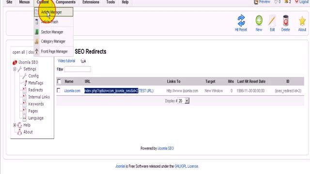Click the Last Hit Reset Date header
Screen dimensions: 310x174
click(251, 81)
